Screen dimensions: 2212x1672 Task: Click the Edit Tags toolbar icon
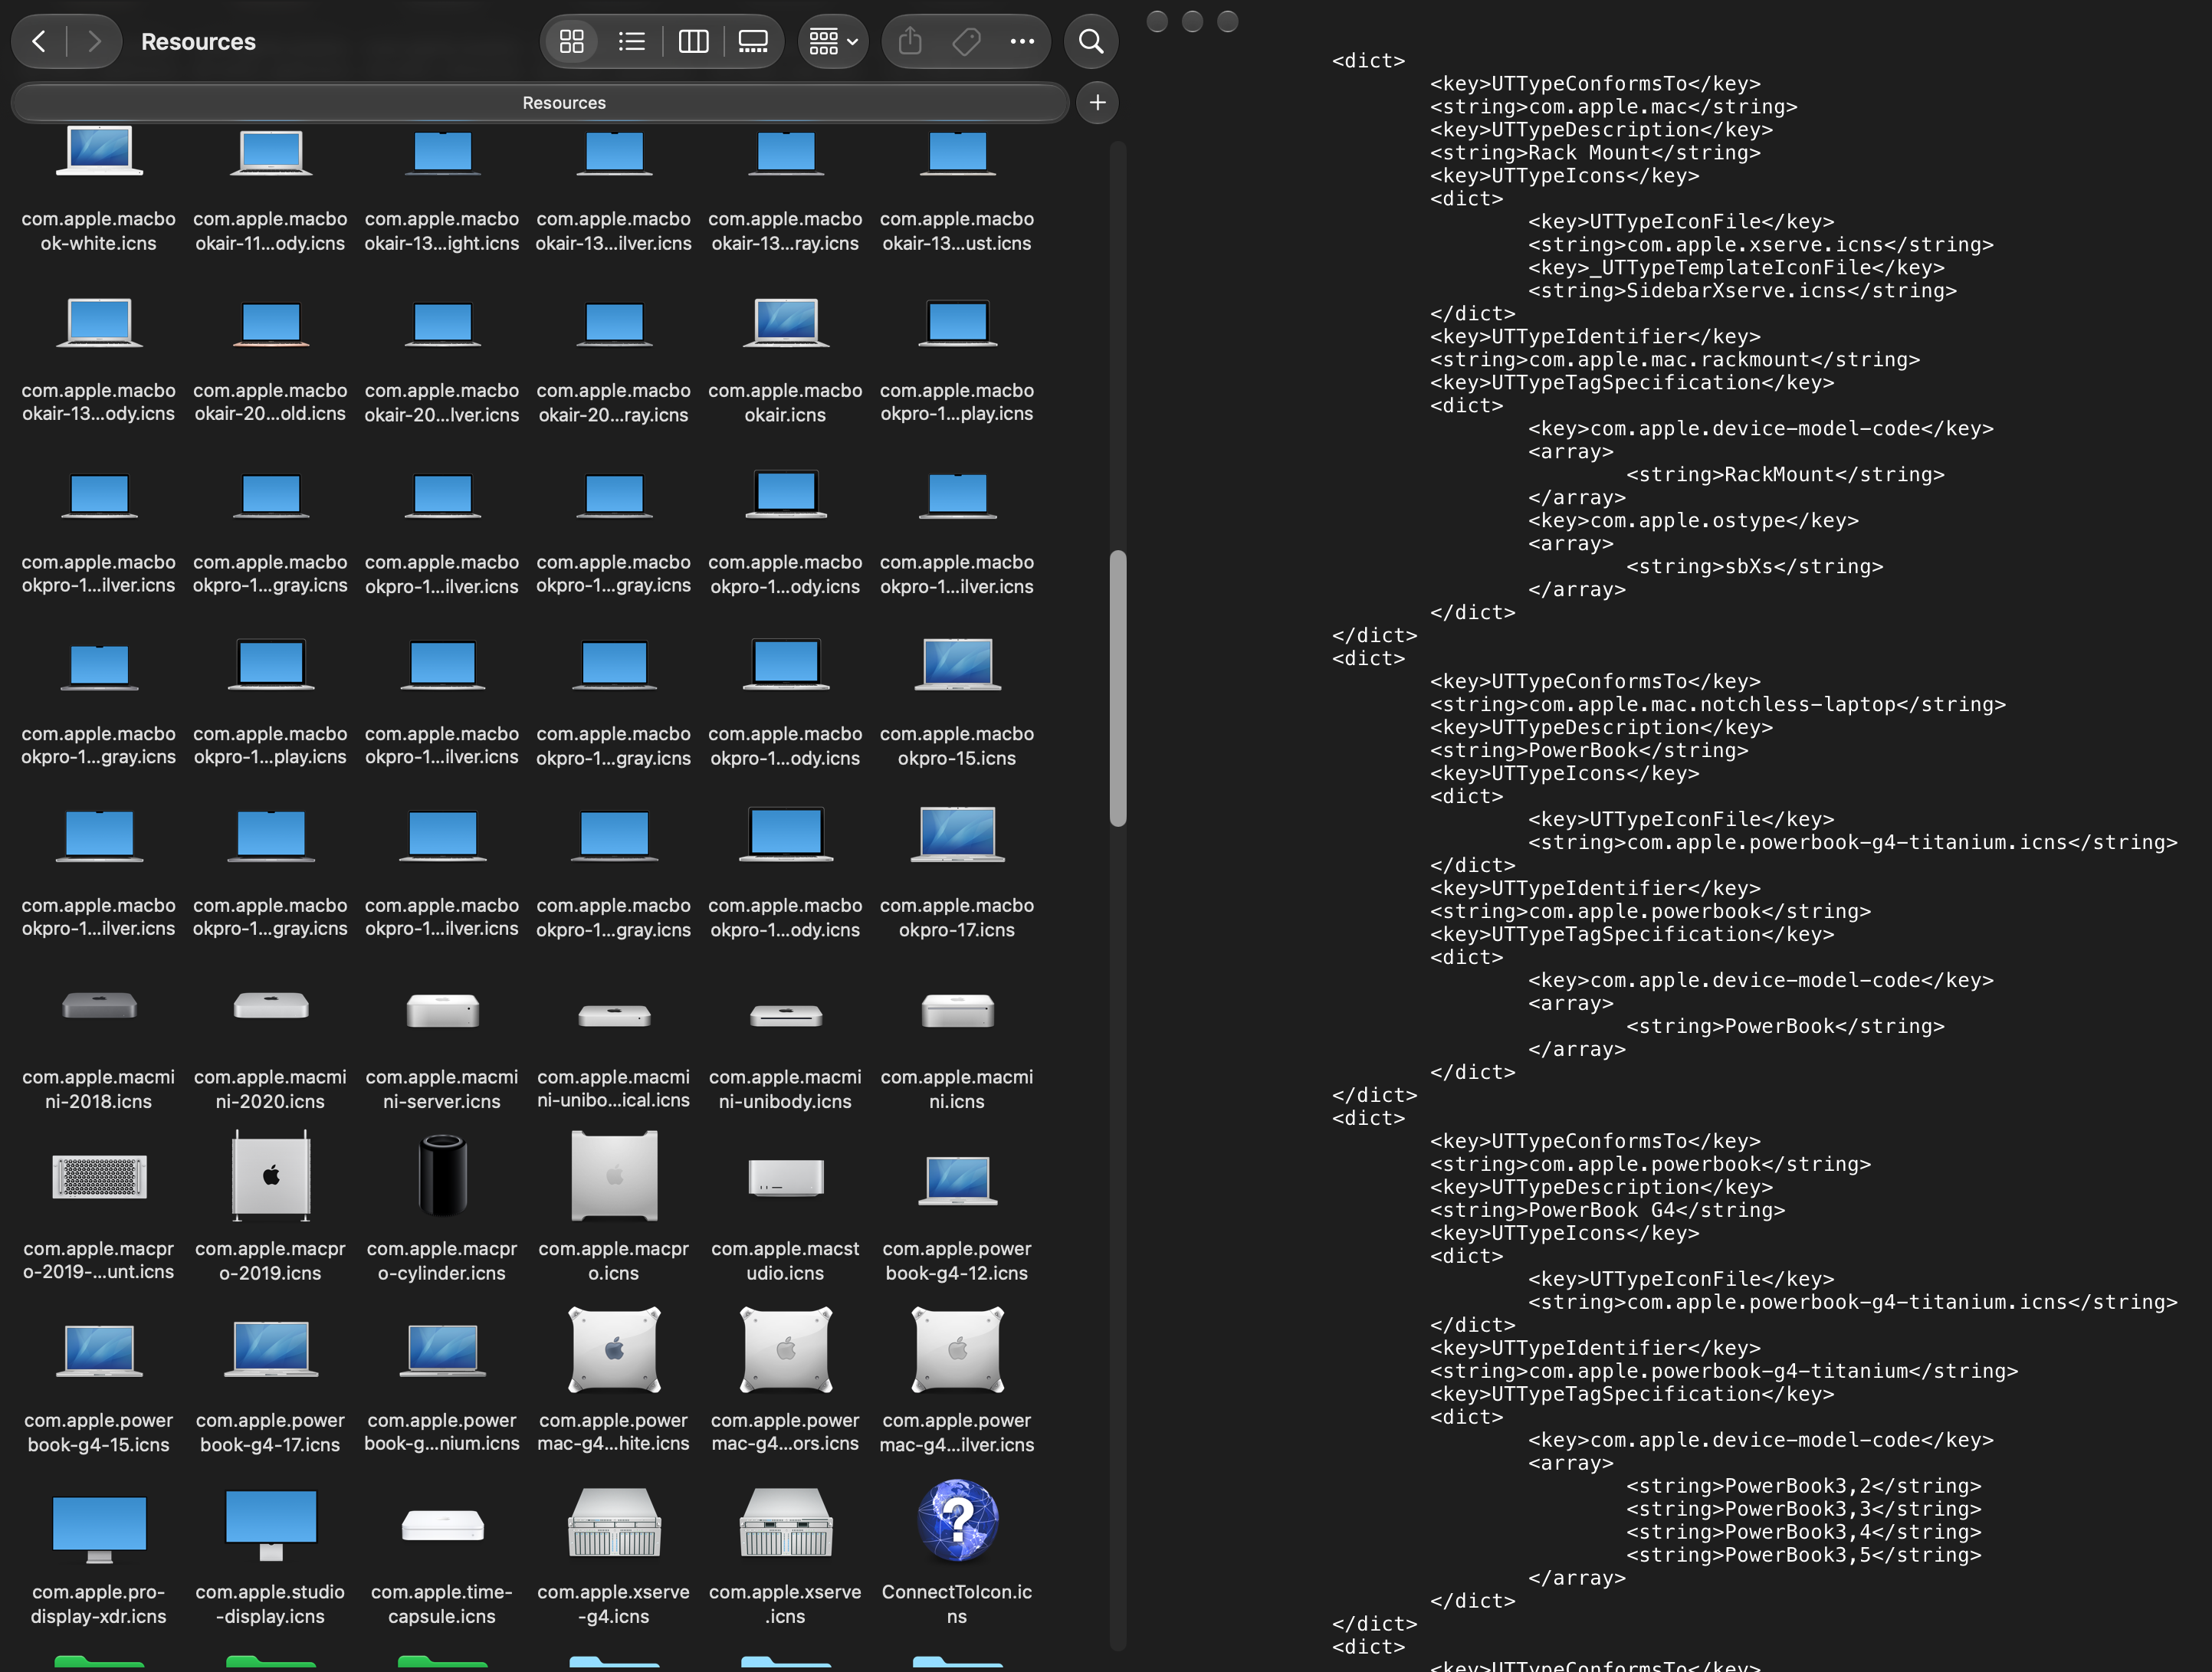(966, 42)
